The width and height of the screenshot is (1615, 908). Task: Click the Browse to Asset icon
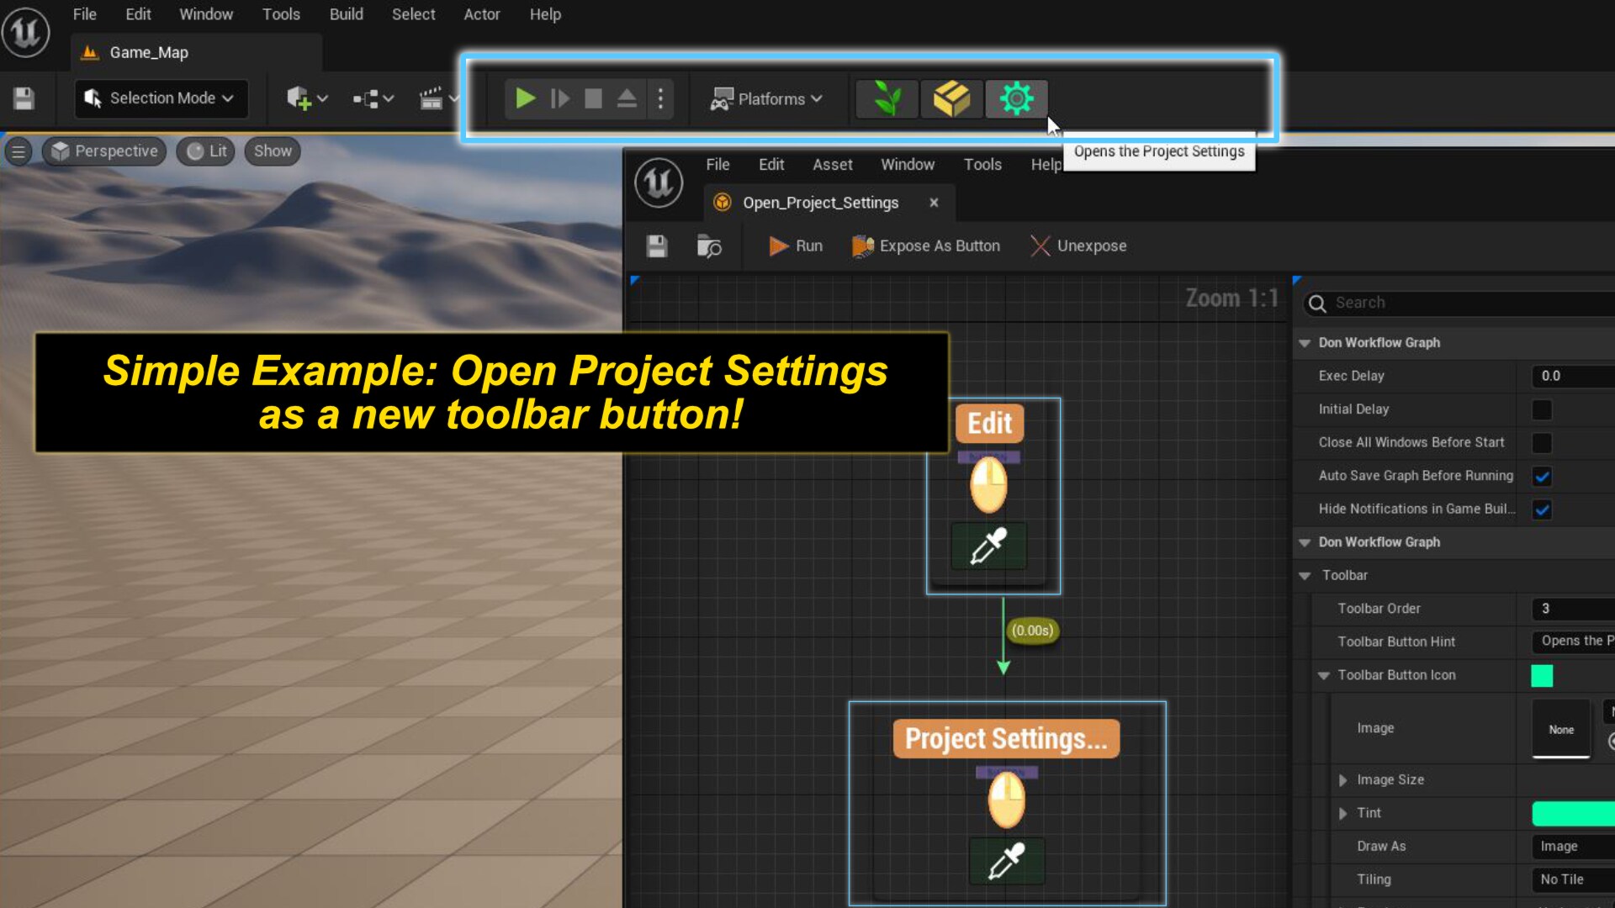click(x=711, y=245)
